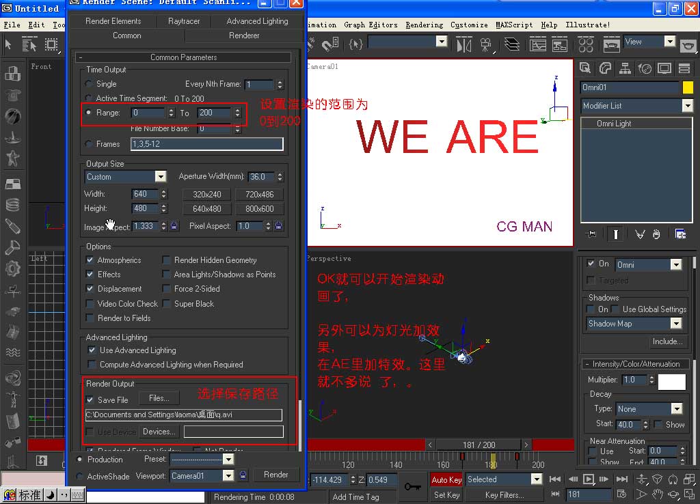700x504 pixels.
Task: Click Remove Modifier trash icon
Action: click(656, 234)
